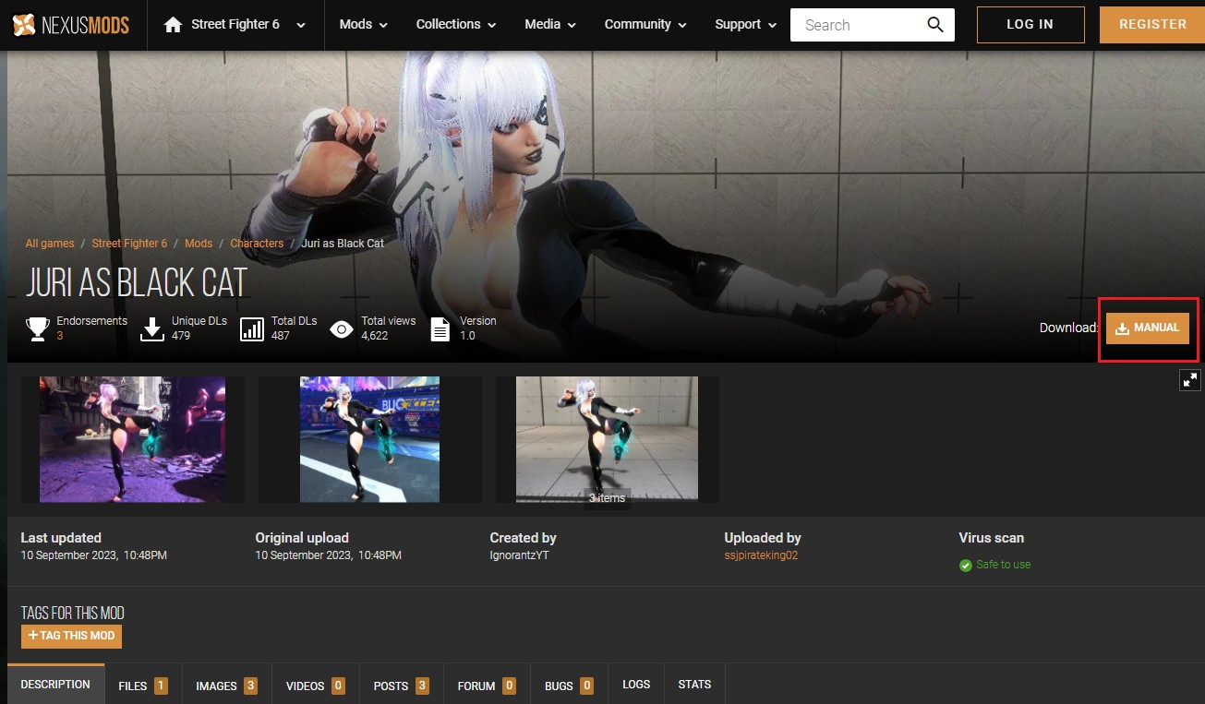Click the Manual download button
1205x704 pixels.
1148,328
